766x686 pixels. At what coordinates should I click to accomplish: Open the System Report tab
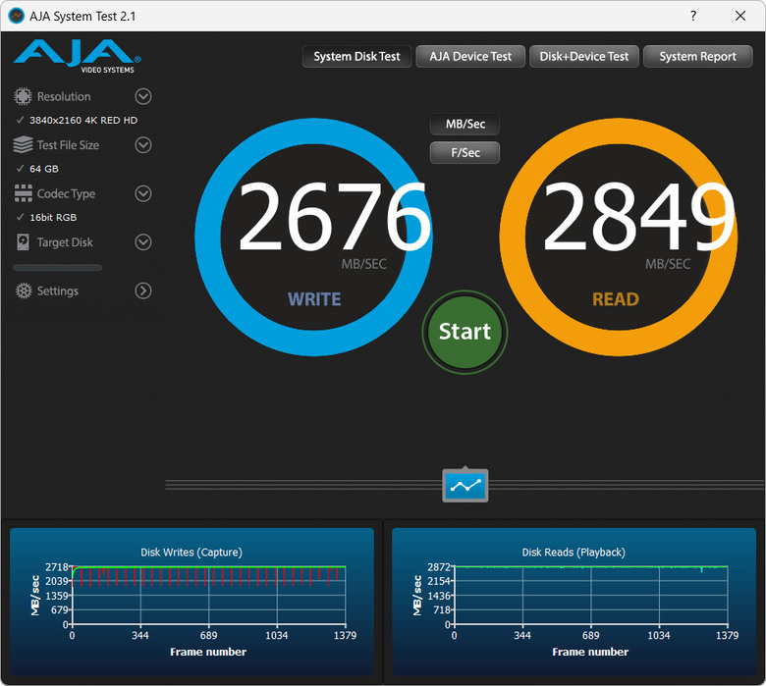697,57
